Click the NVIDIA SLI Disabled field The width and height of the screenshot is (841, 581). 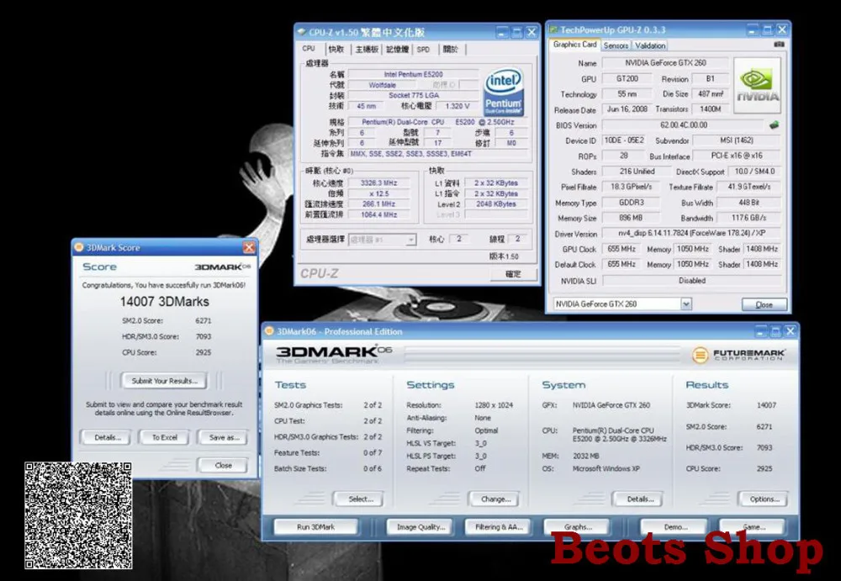692,281
